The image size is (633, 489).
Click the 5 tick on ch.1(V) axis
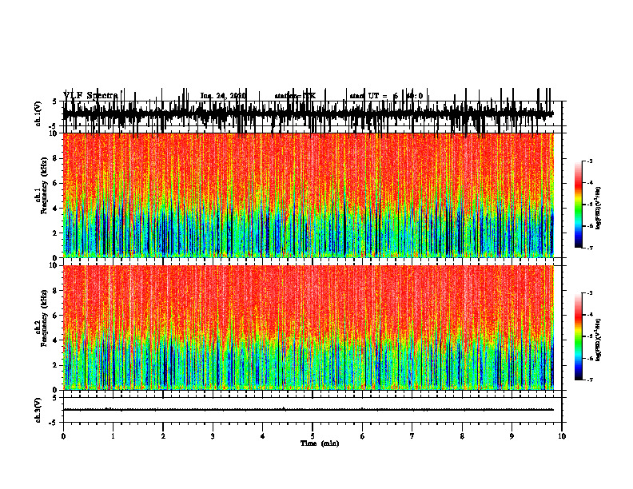55,101
